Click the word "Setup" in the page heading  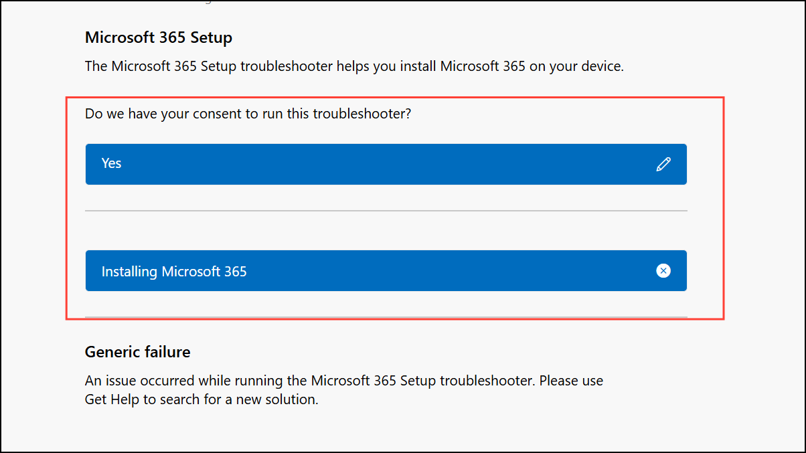(211, 37)
